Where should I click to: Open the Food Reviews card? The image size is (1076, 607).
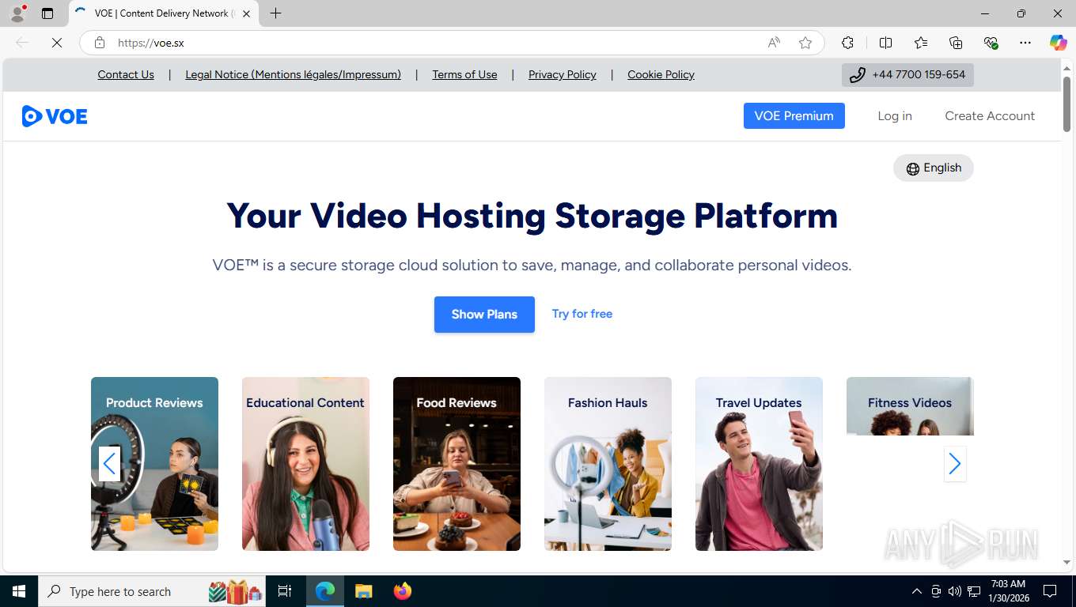(457, 464)
